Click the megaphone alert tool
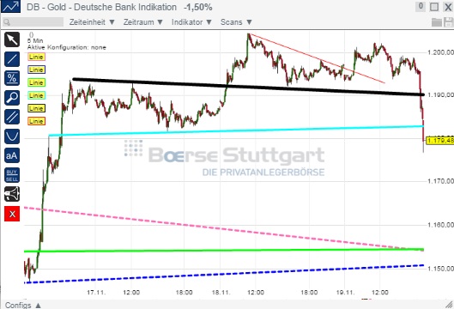Screen dimensions: 454x309 (12, 194)
